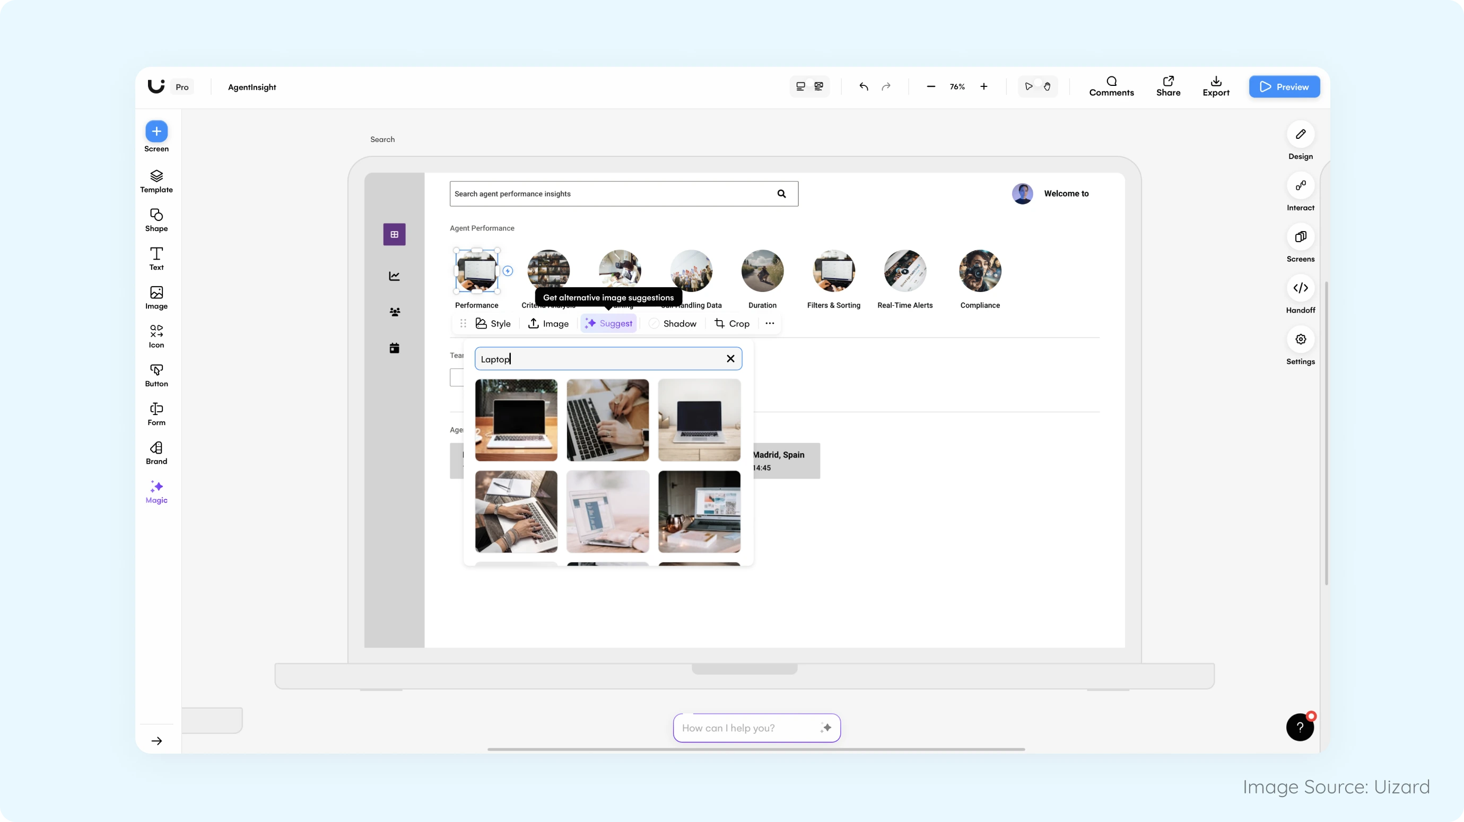Toggle the Shadow option on
The height and width of the screenshot is (822, 1464).
click(655, 324)
